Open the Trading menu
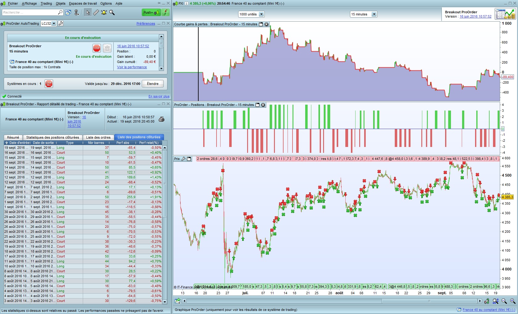 tap(46, 3)
